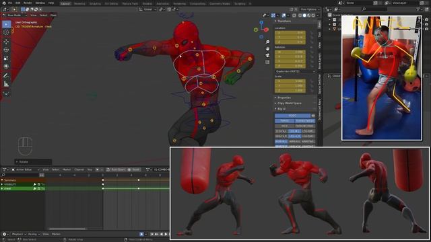Click the Push Down button

tap(116, 169)
